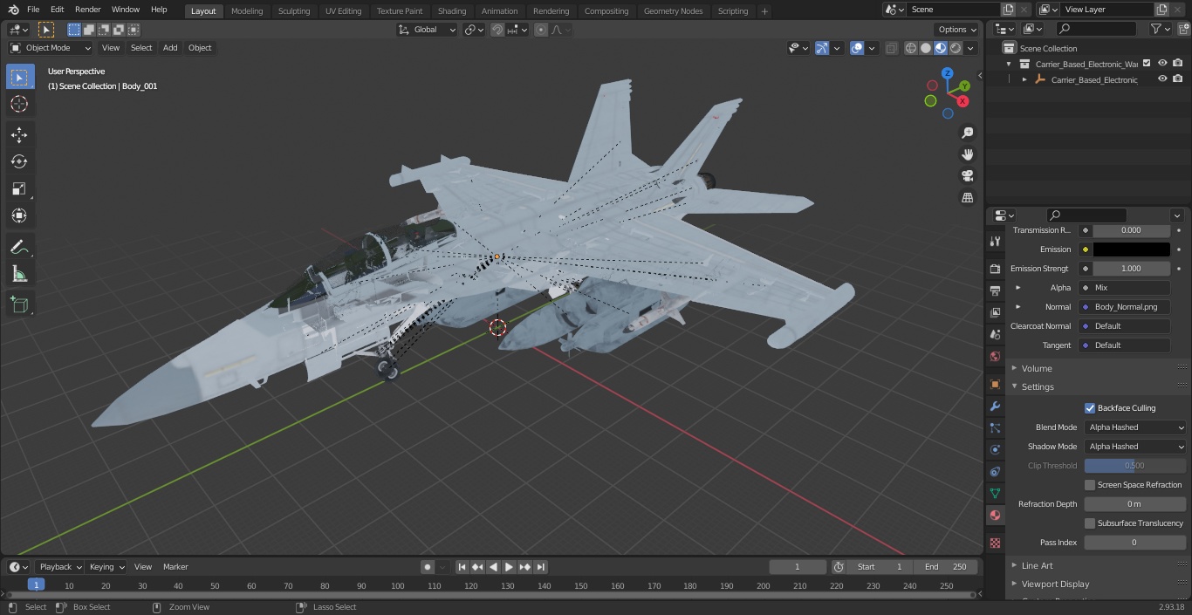The image size is (1192, 615).
Task: Select the Add Cube tool
Action: pos(19,304)
